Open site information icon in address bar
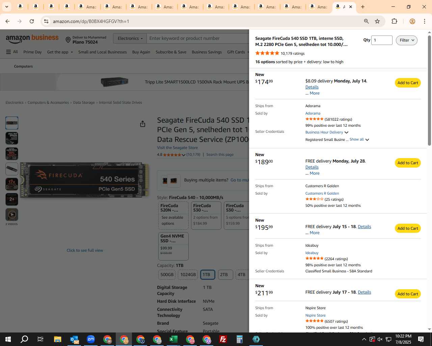The width and height of the screenshot is (432, 346). click(x=46, y=21)
